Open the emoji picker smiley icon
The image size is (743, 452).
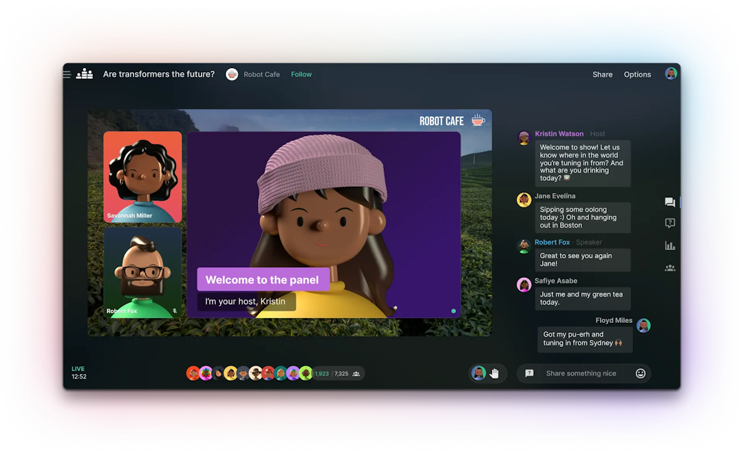pyautogui.click(x=640, y=374)
